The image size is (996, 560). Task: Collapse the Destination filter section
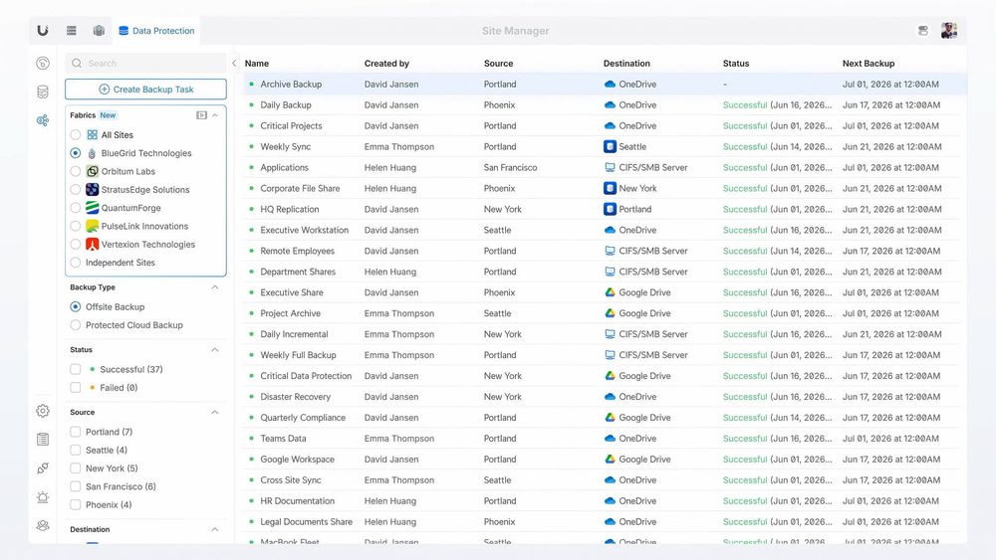[x=215, y=529]
